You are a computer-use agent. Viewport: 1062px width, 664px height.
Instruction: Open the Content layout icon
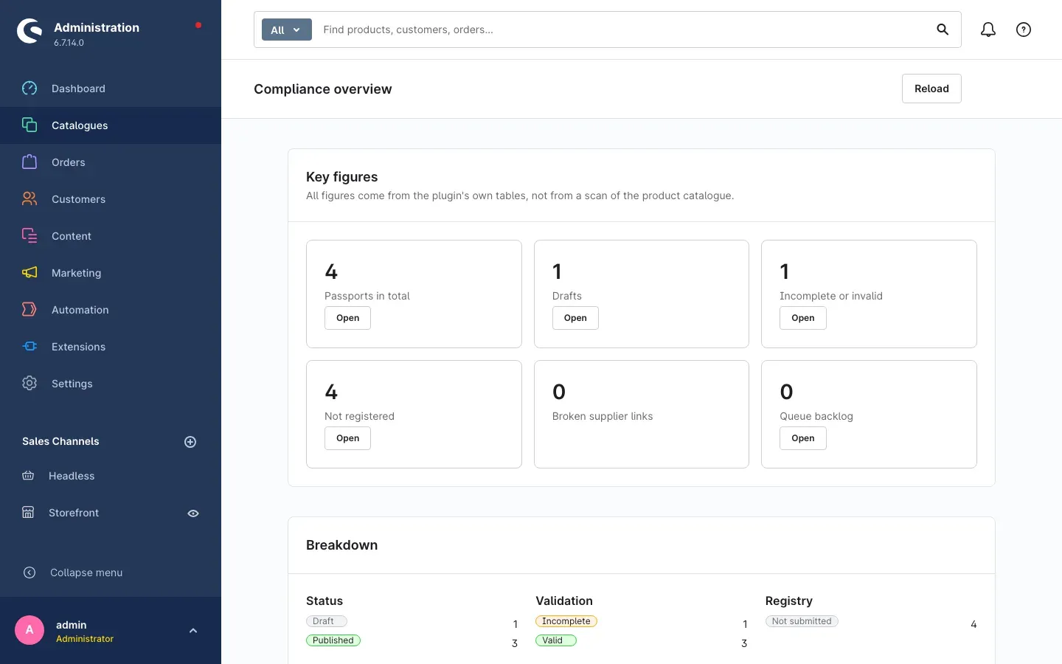point(29,236)
